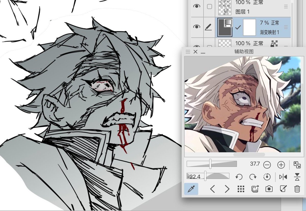The width and height of the screenshot is (306, 211).
Task: Open sub view image list grid
Action: pyautogui.click(x=241, y=189)
